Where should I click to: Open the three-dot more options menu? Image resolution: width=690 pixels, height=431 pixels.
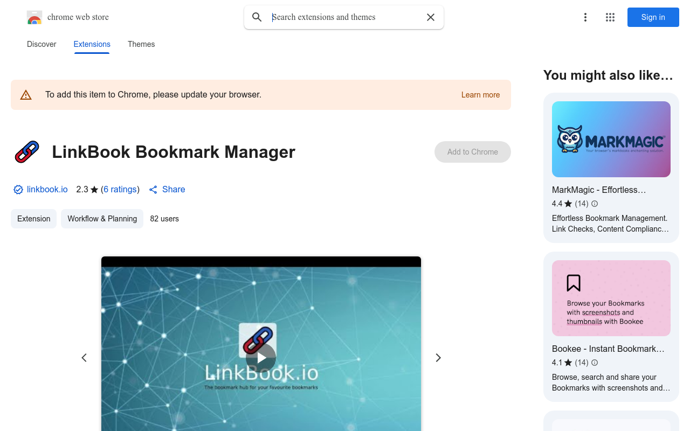[x=585, y=17]
